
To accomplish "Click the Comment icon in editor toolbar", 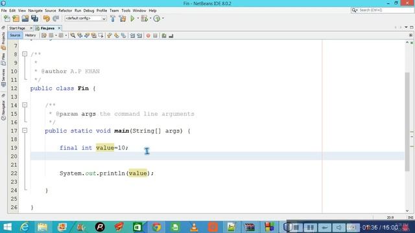I will click(x=164, y=36).
